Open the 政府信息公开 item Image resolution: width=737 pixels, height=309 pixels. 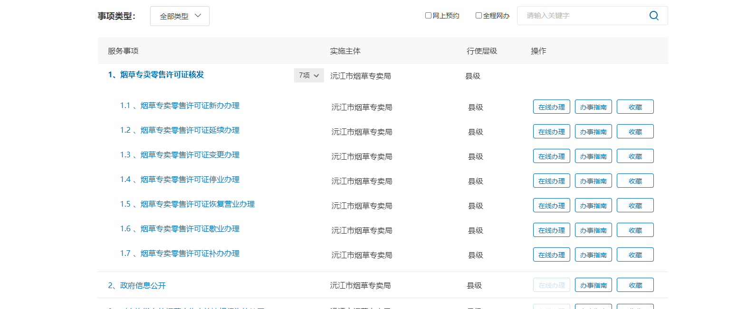[137, 285]
